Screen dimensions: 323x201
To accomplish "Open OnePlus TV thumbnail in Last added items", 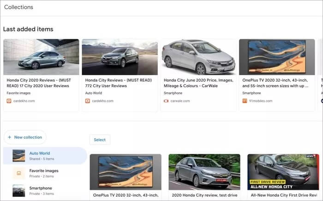I will coord(277,57).
